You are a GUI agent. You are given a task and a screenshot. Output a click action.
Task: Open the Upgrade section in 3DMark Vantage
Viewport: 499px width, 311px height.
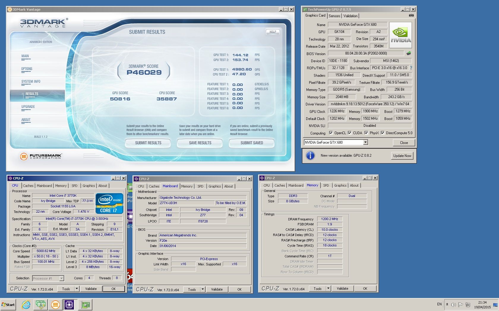[28, 107]
